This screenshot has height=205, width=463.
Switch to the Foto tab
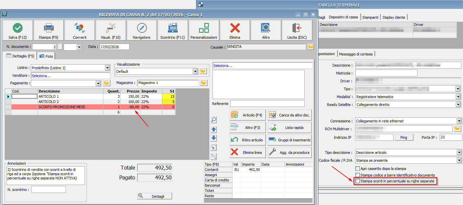[46, 56]
